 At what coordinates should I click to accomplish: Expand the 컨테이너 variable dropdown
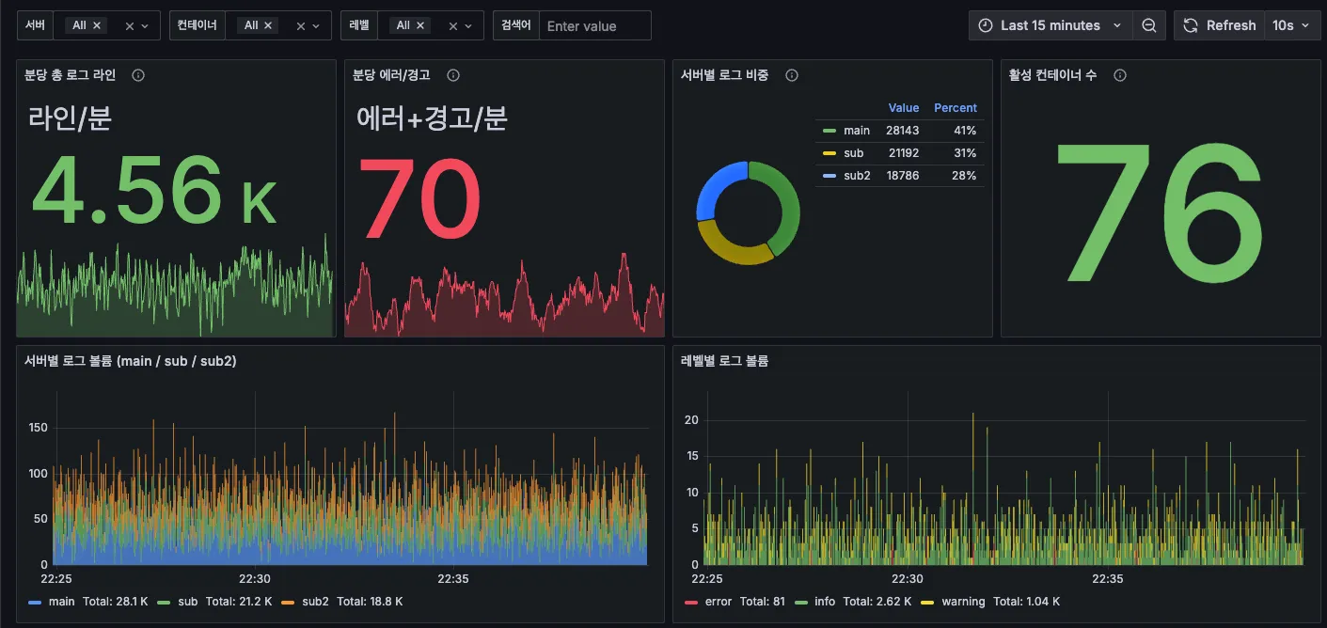click(x=316, y=26)
